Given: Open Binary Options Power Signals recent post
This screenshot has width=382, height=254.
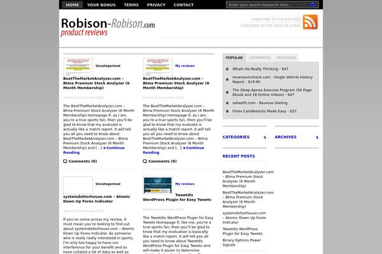Looking at the screenshot, I should click(241, 243).
